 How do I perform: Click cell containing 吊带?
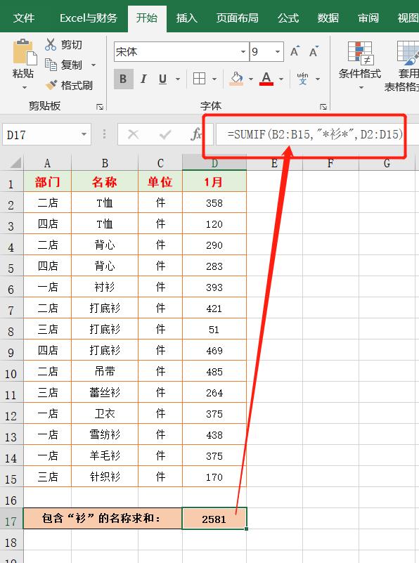click(105, 371)
